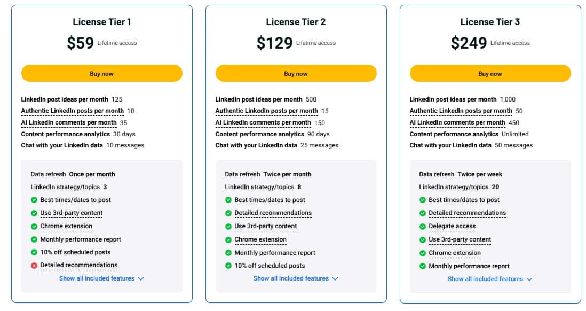The image size is (586, 311).
Task: Click the green check for Monthly performance report in Tier 3
Action: pyautogui.click(x=424, y=266)
